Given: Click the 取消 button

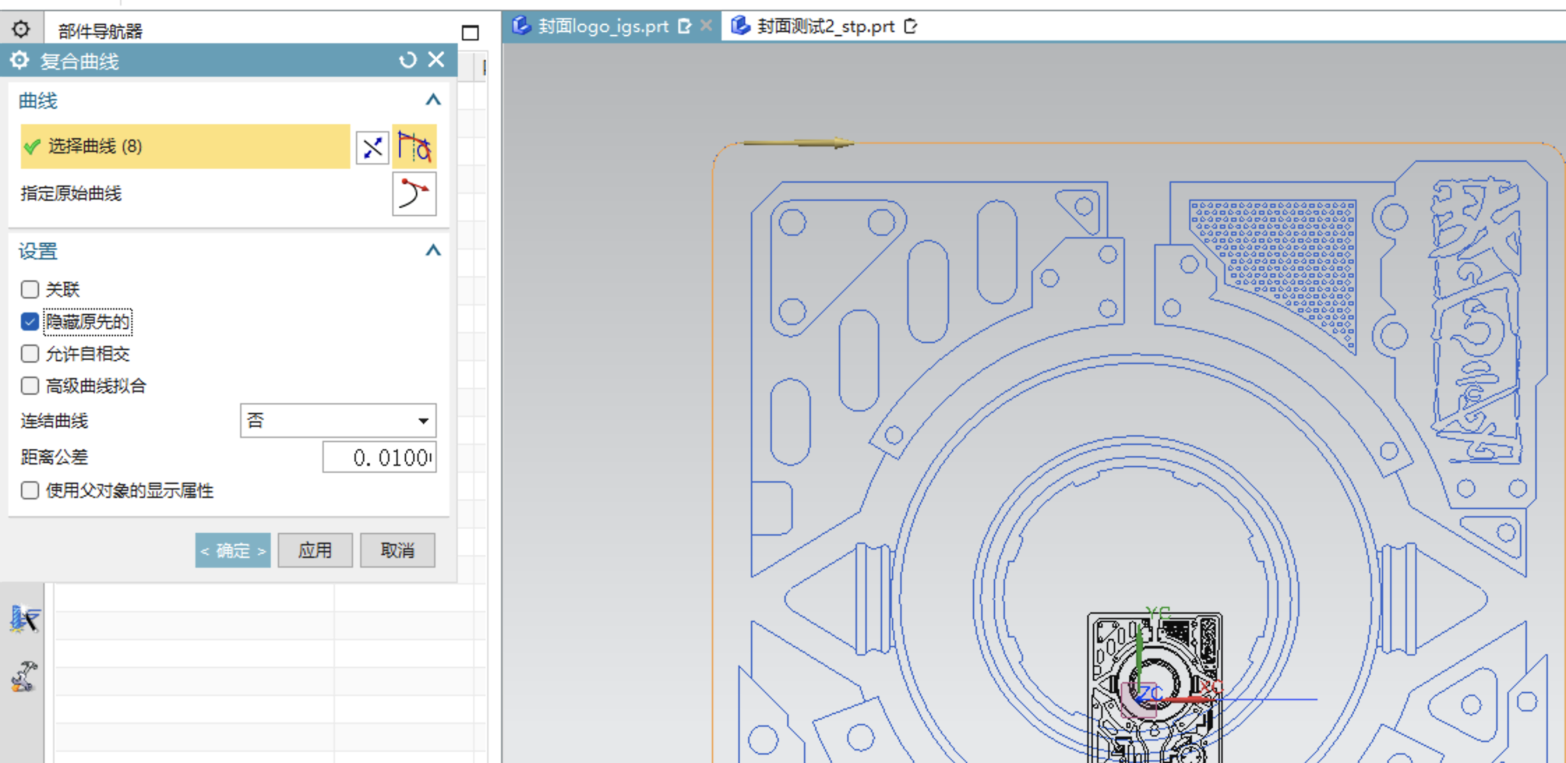Looking at the screenshot, I should [x=397, y=550].
